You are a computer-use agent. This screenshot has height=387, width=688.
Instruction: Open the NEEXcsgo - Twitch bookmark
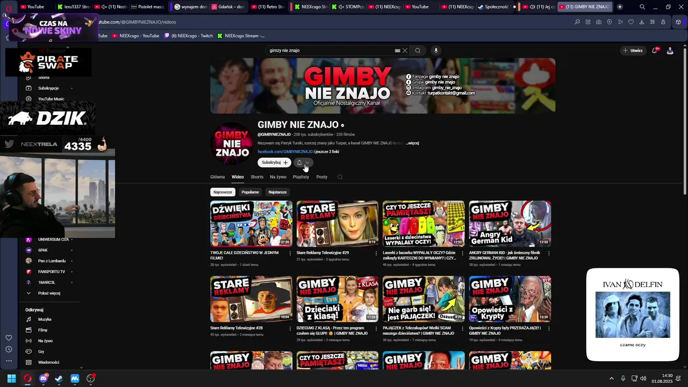click(188, 35)
